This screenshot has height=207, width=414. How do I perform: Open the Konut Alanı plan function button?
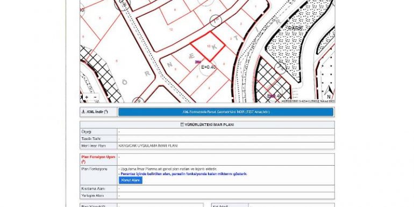click(131, 180)
